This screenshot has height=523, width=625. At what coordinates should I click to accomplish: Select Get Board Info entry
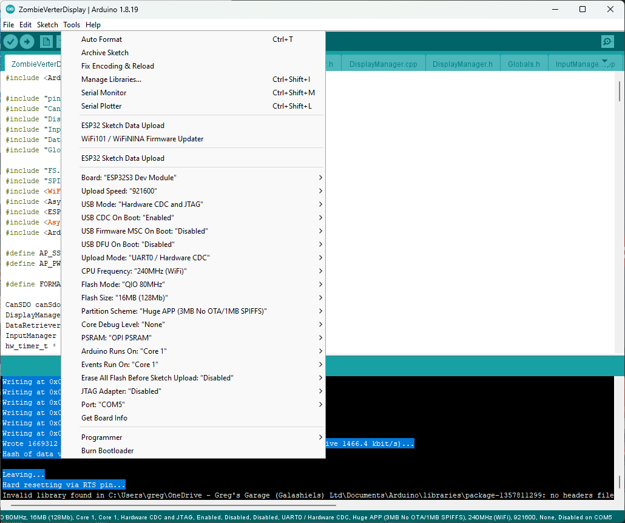click(104, 418)
